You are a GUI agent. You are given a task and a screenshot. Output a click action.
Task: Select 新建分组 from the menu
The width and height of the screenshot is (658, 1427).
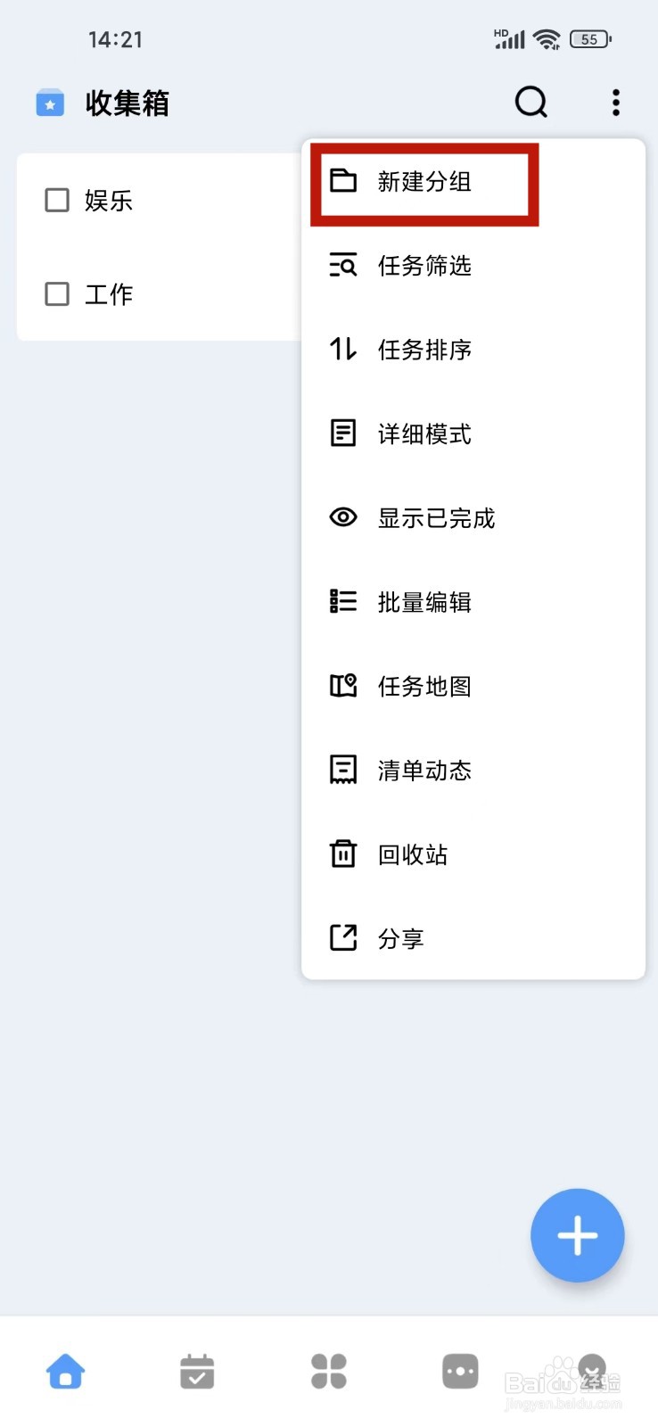473,181
